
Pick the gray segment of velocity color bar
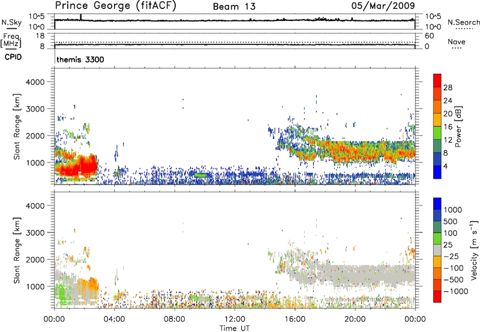[x=437, y=250]
